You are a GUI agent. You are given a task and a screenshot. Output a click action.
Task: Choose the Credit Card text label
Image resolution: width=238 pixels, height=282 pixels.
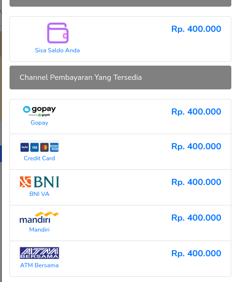[x=40, y=158]
